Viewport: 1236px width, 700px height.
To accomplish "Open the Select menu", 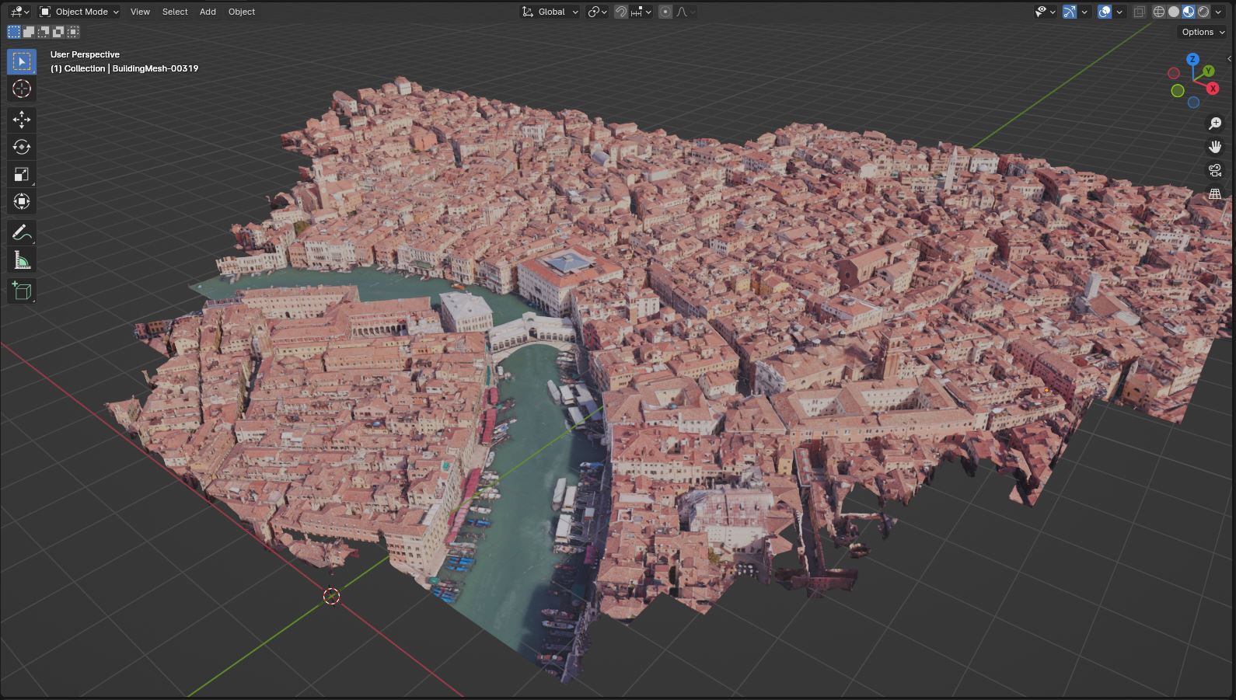I will coord(175,12).
